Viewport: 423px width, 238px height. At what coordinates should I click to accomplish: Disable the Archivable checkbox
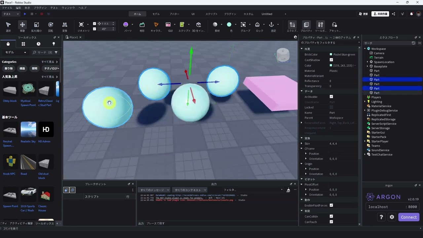click(x=331, y=97)
